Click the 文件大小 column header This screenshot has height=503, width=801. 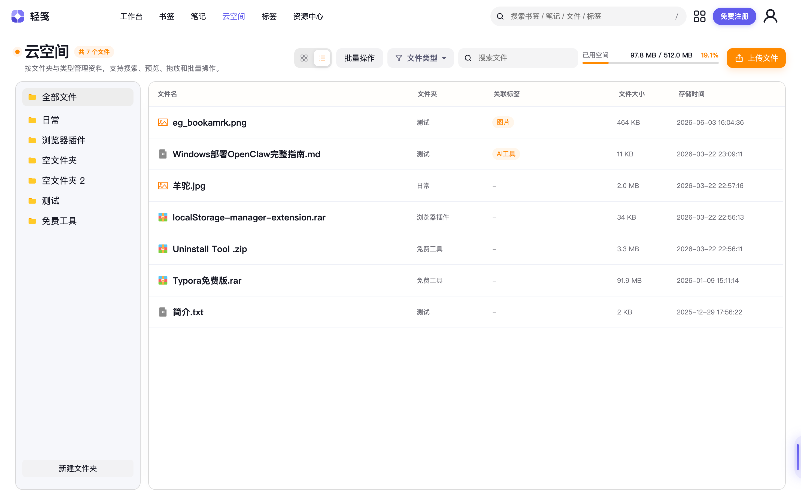click(x=631, y=94)
